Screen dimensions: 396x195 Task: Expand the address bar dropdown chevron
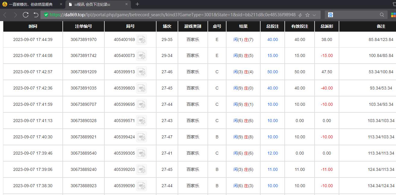314,15
